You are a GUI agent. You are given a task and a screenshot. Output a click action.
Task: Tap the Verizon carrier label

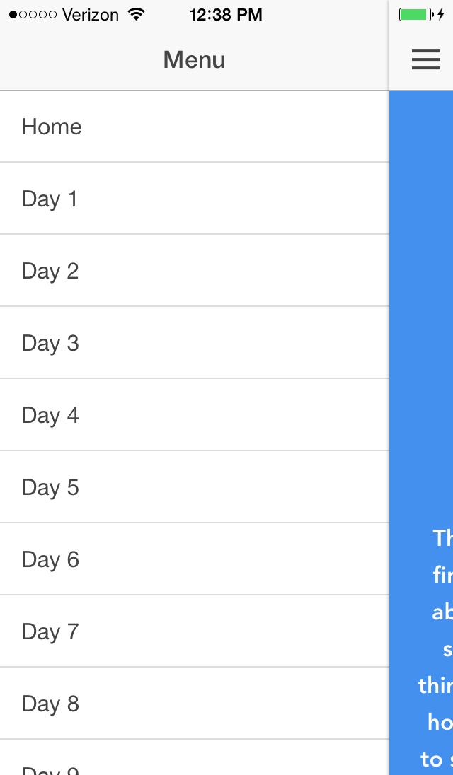[91, 15]
